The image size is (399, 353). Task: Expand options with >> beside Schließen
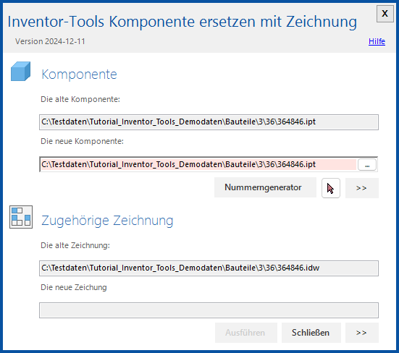pos(361,333)
